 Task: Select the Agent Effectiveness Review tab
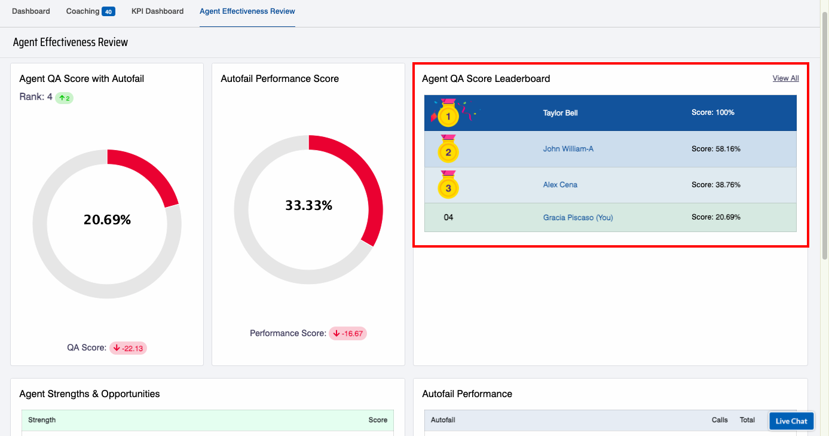click(247, 11)
